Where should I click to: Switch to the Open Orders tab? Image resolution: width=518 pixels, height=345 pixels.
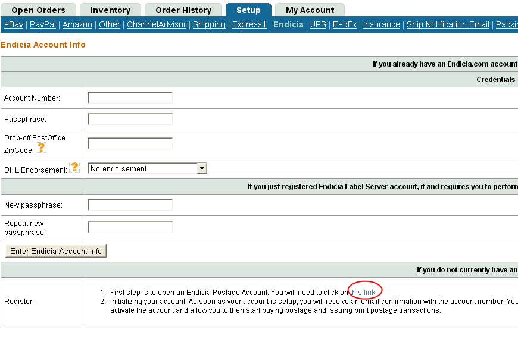click(38, 10)
